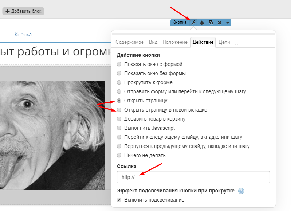Go to the Положение tab
The height and width of the screenshot is (211, 291).
tap(175, 42)
